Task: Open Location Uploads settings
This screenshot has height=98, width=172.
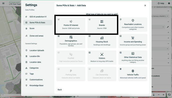Action: pos(38,50)
